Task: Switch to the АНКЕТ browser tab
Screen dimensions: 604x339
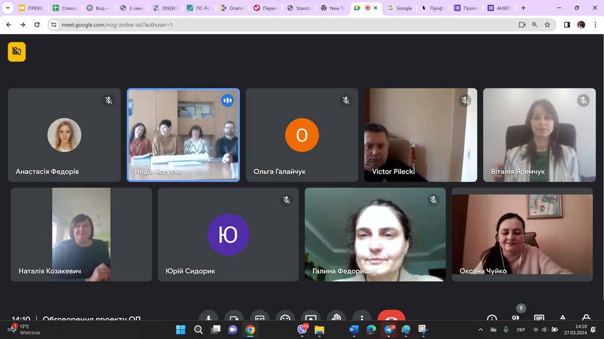Action: 500,8
